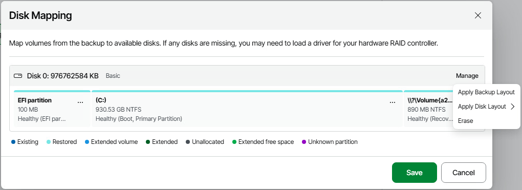Select the 890 MB NTFS recovery volume

[428, 109]
